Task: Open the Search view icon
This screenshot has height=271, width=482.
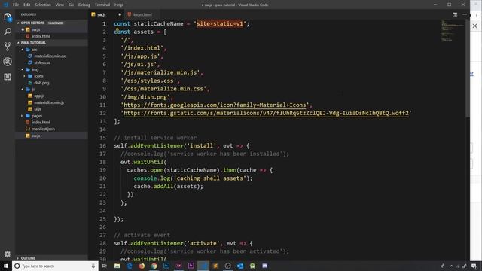Action: pyautogui.click(x=8, y=32)
